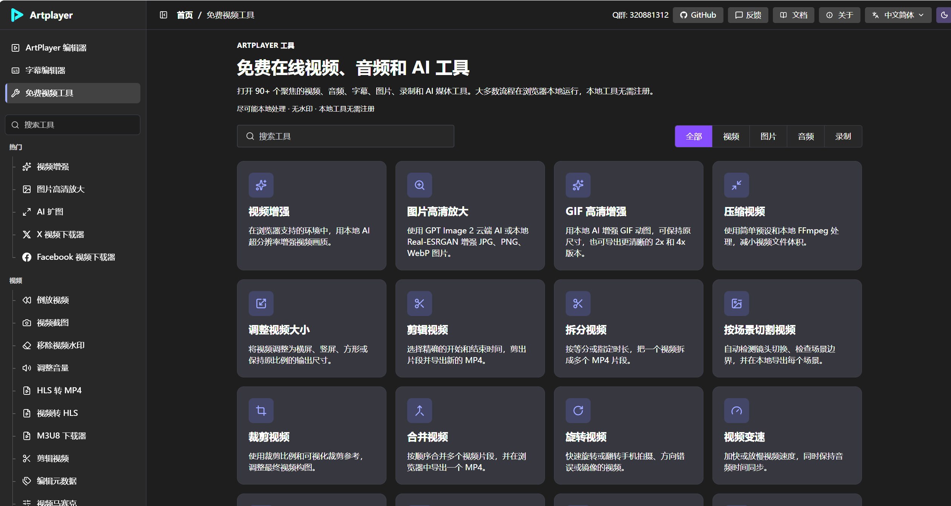Switch to the 录制 filter tab
This screenshot has width=951, height=506.
coord(843,136)
